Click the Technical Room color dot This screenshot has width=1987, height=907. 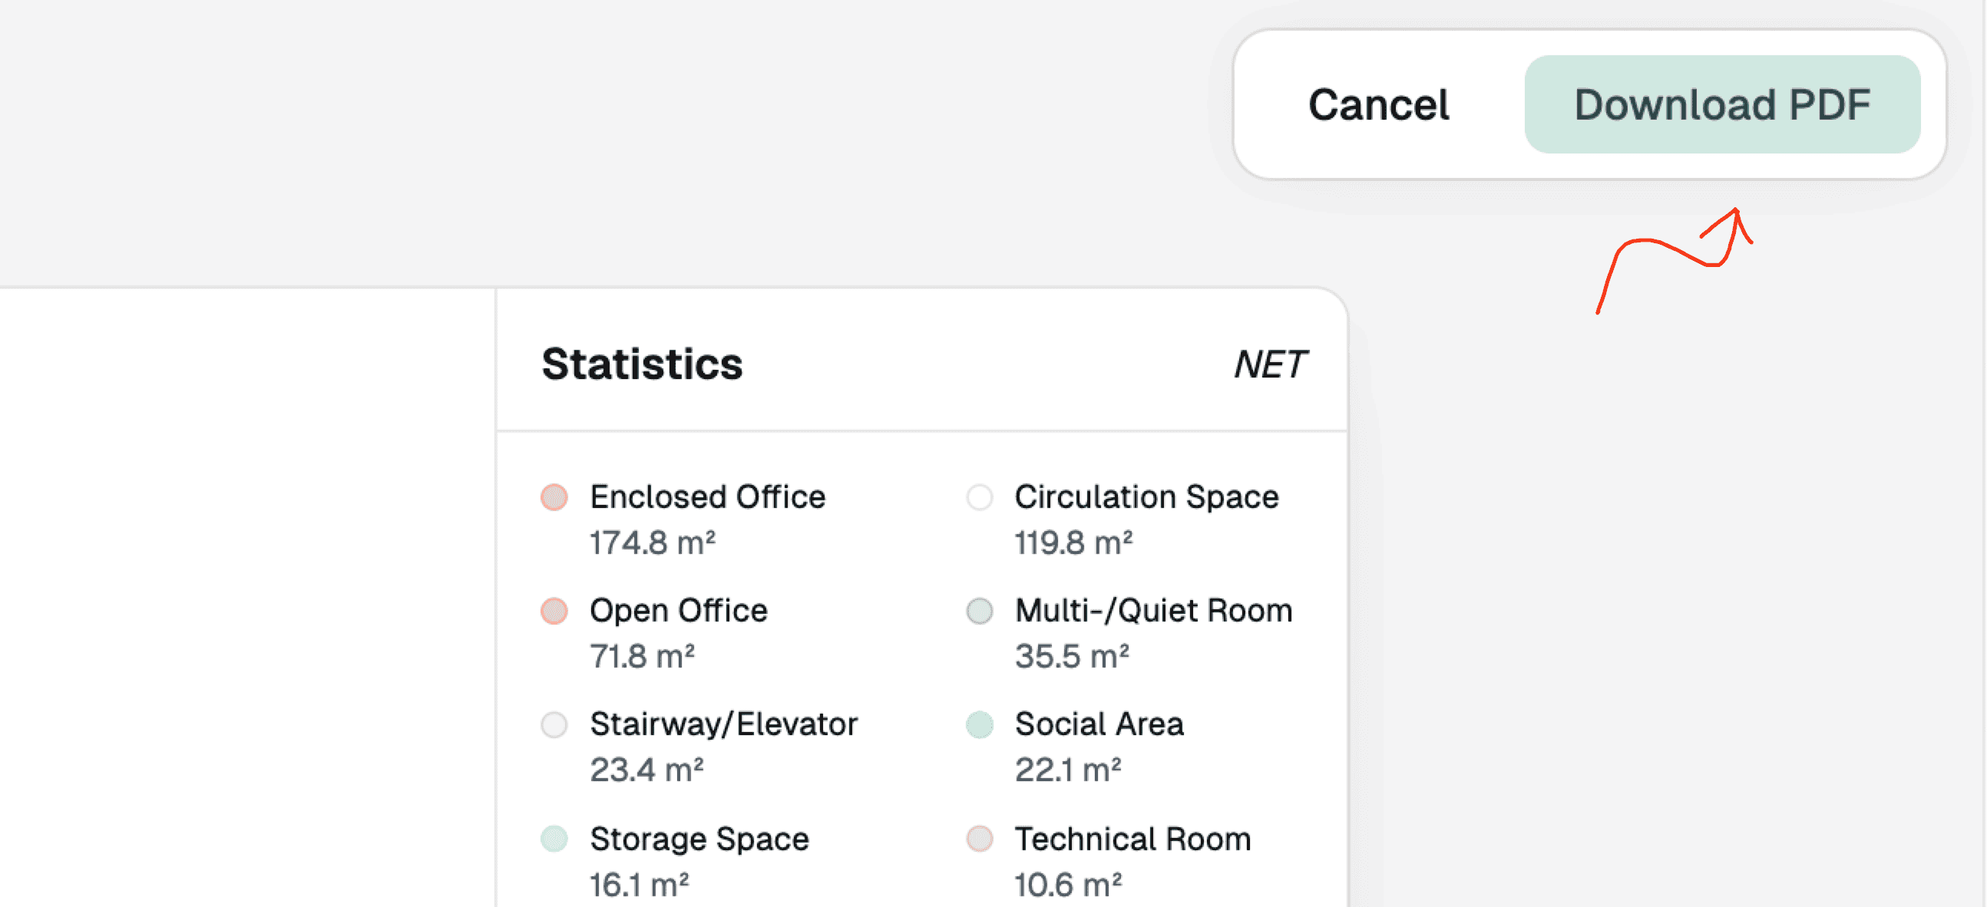[979, 839]
